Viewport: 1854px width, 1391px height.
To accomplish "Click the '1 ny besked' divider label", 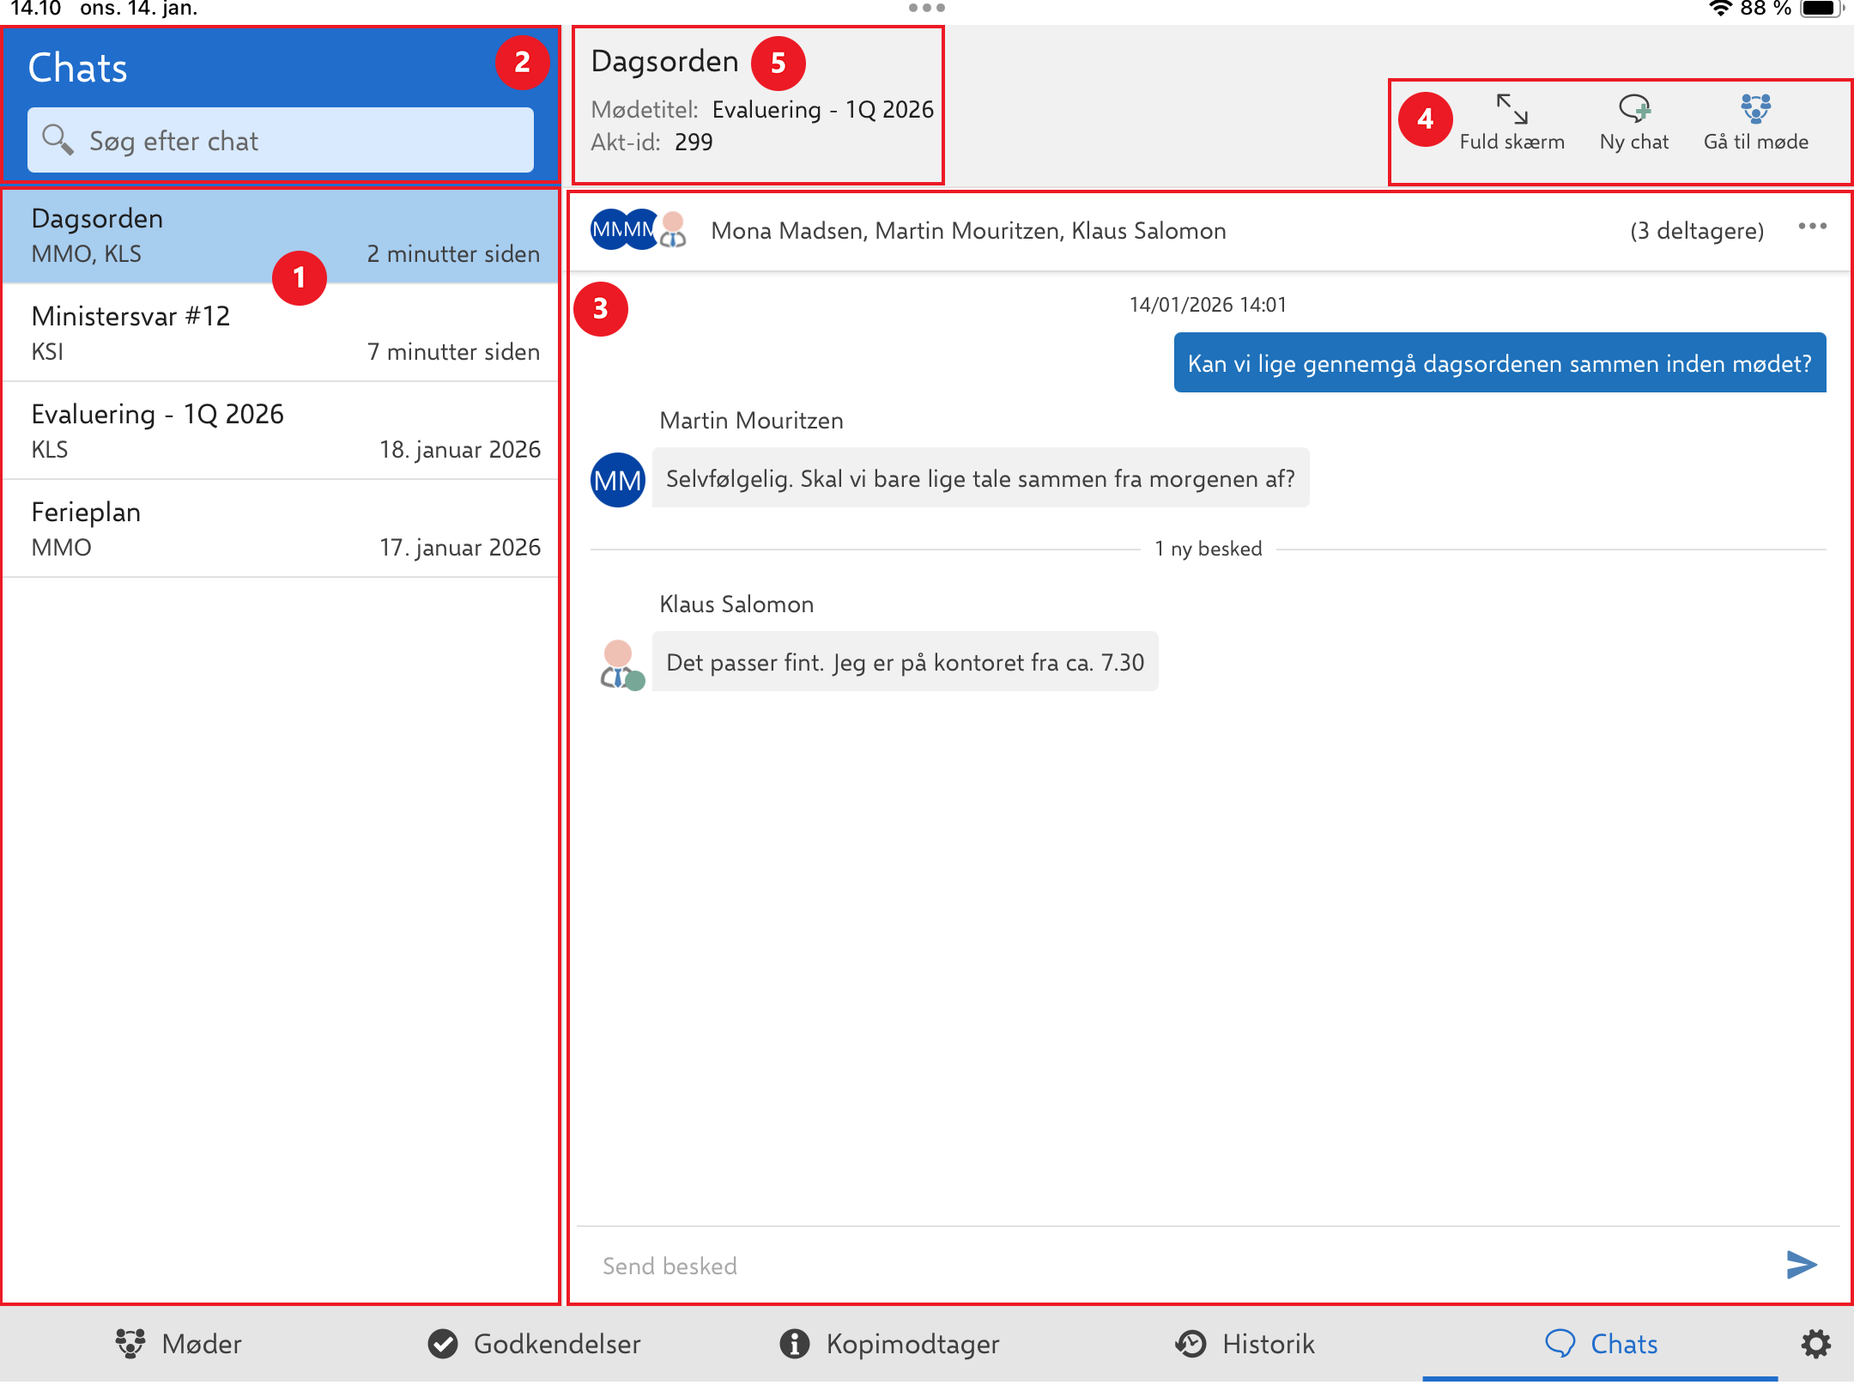I will pos(1209,549).
